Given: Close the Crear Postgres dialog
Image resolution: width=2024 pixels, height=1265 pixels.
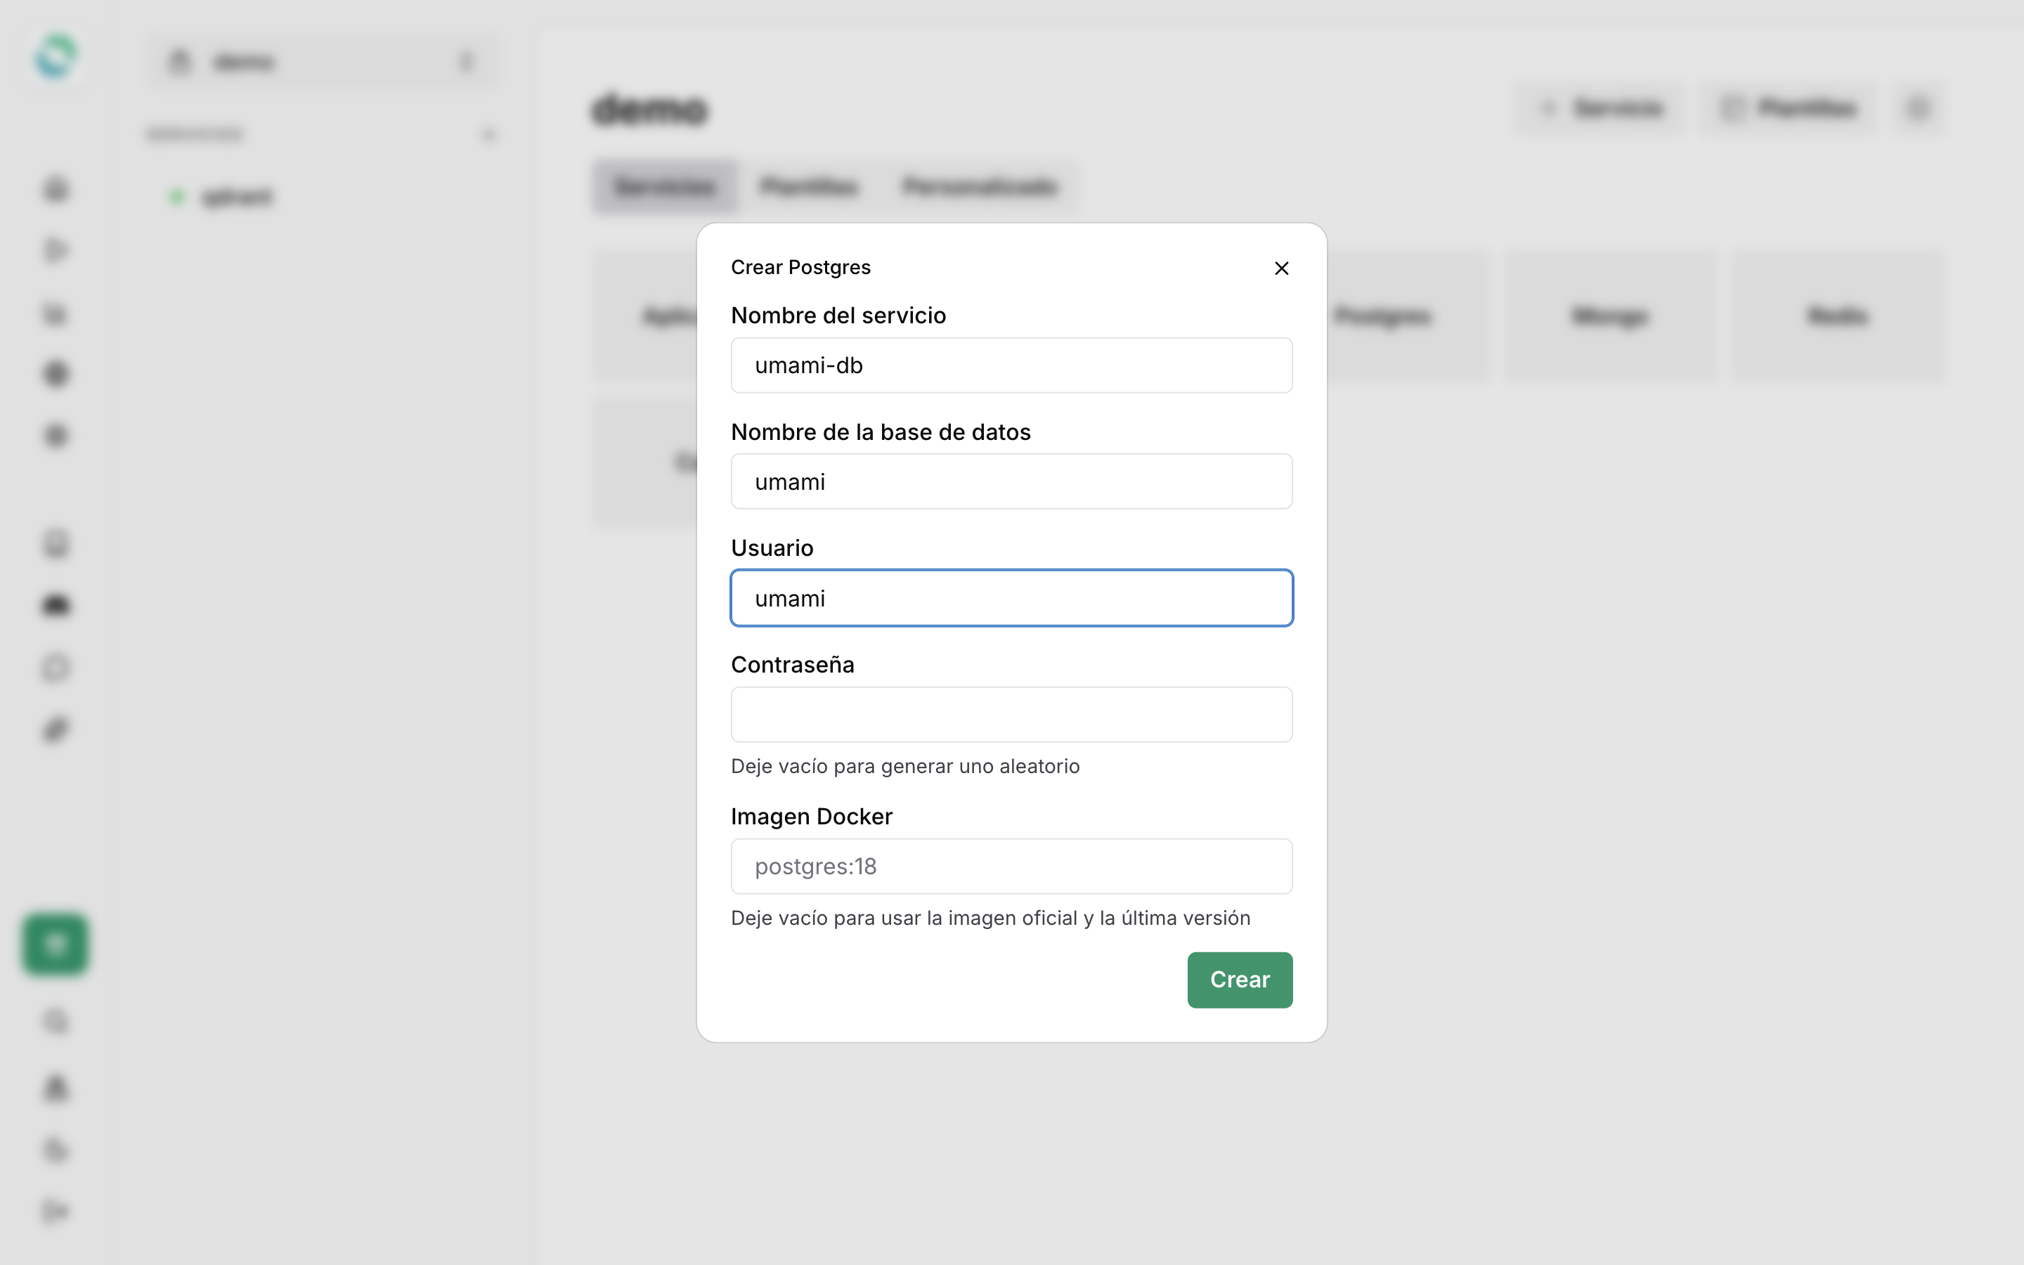Looking at the screenshot, I should (x=1281, y=268).
